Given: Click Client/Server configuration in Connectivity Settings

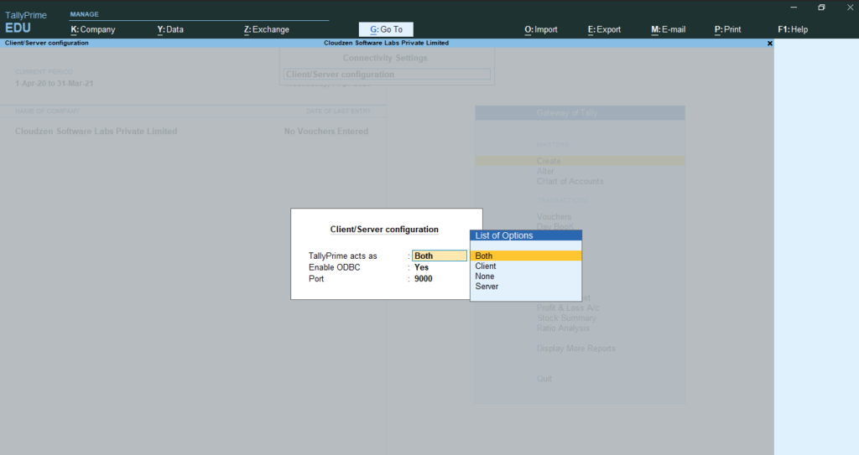Looking at the screenshot, I should pos(387,75).
